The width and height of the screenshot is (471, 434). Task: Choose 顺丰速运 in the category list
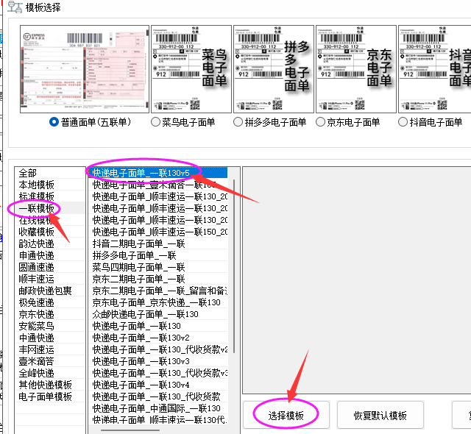pyautogui.click(x=50, y=279)
